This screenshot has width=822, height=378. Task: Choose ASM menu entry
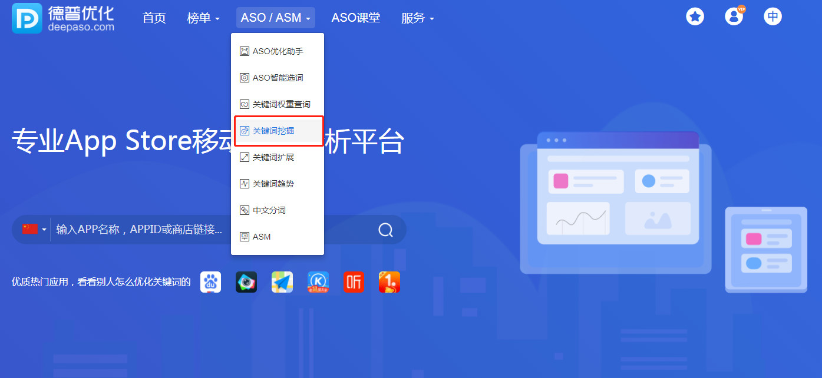pyautogui.click(x=278, y=237)
